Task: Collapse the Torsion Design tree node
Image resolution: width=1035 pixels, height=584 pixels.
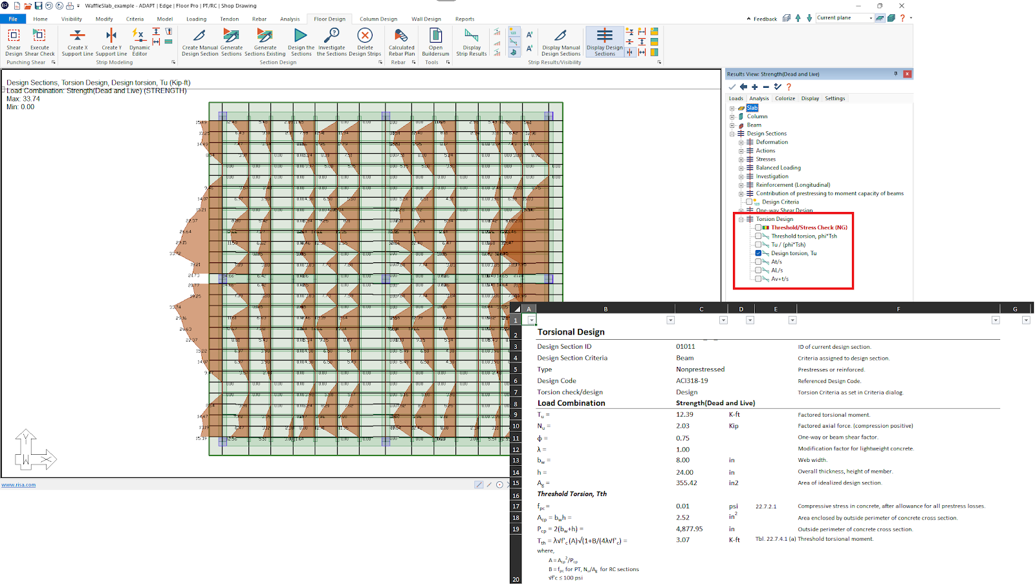Action: click(x=741, y=219)
